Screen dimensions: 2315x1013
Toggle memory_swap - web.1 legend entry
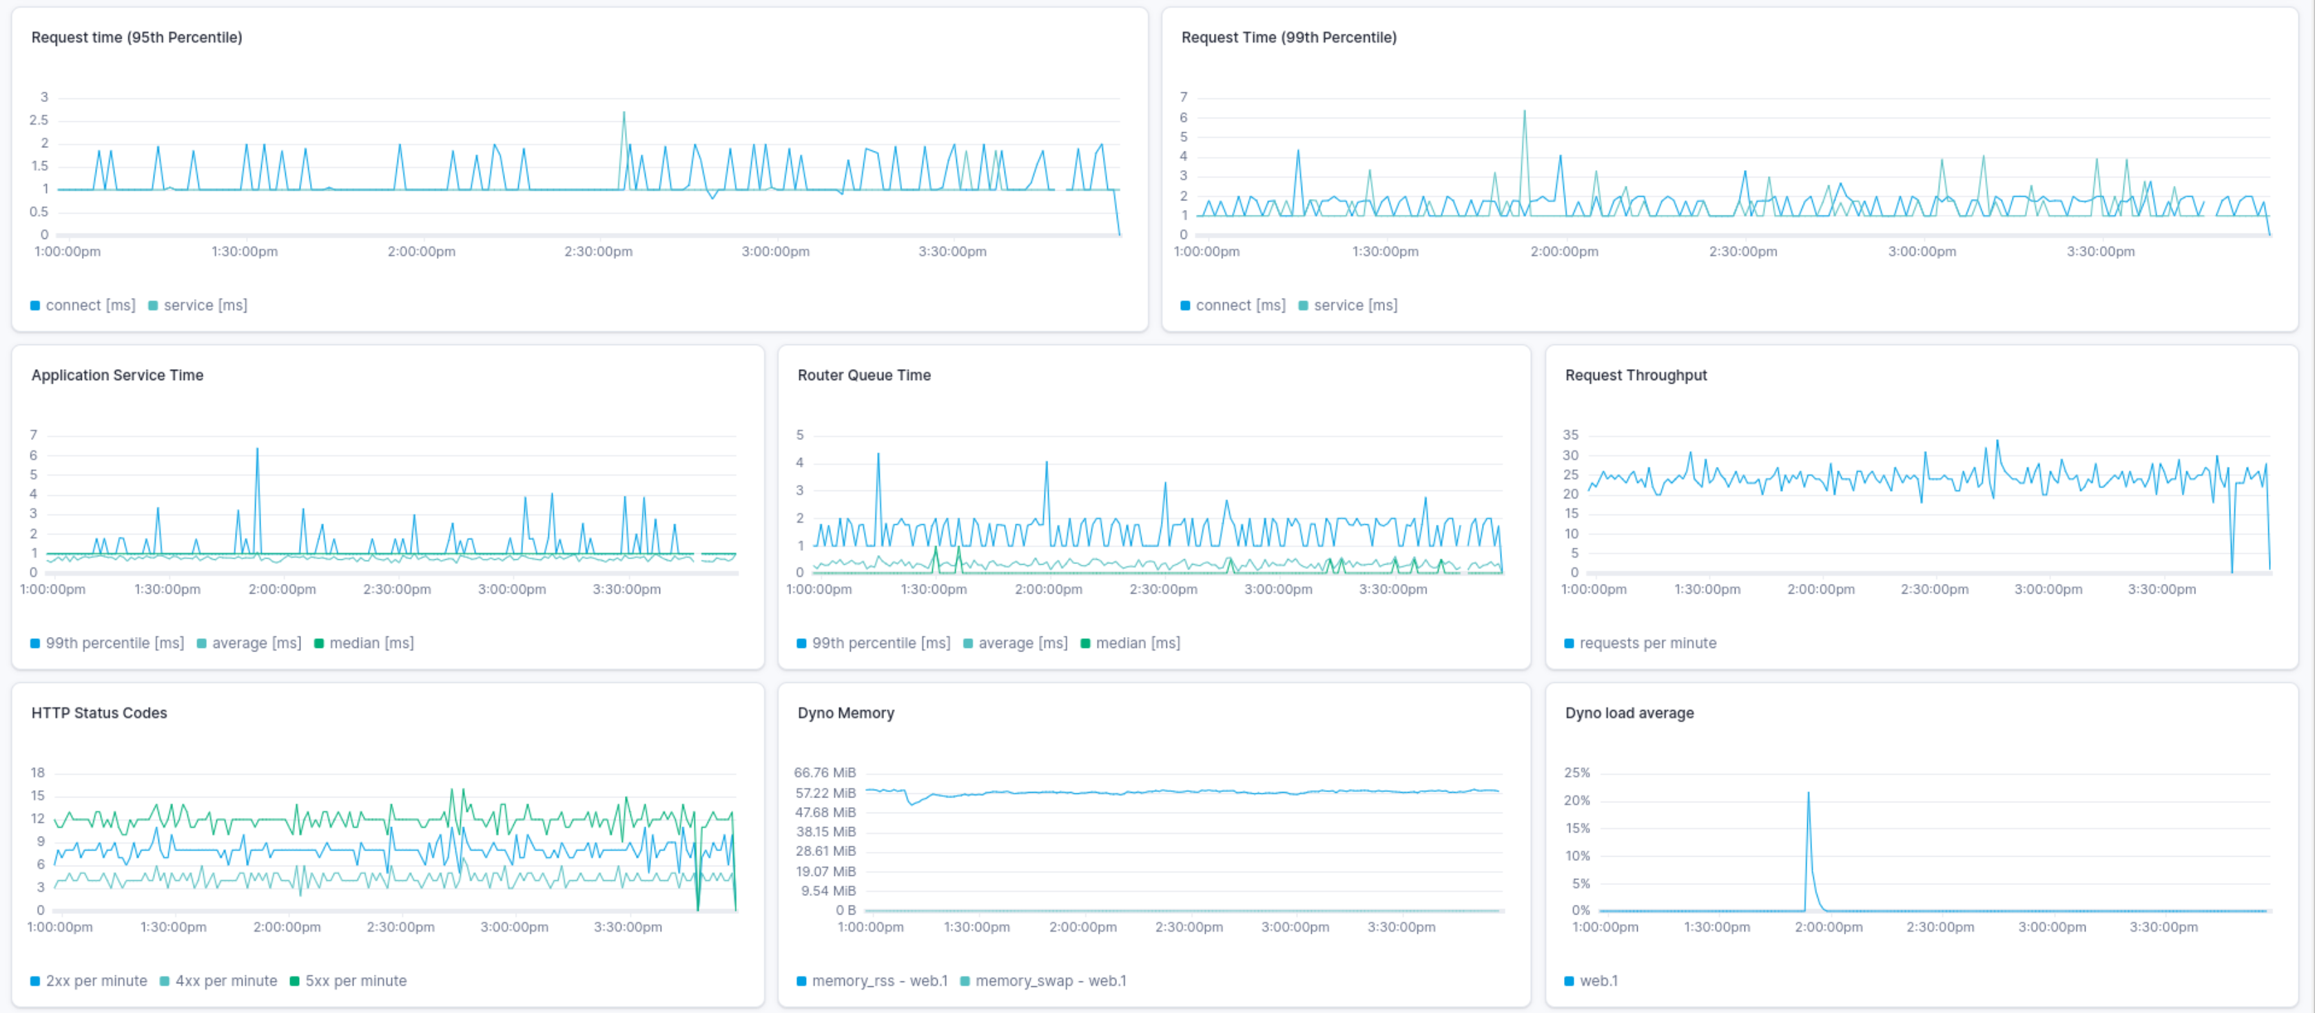[1043, 981]
